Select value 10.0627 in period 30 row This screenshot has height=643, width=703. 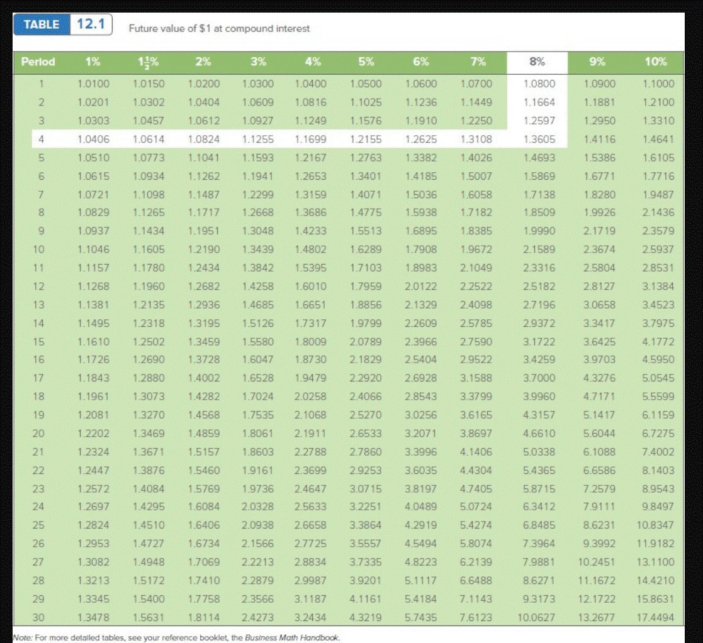[536, 617]
